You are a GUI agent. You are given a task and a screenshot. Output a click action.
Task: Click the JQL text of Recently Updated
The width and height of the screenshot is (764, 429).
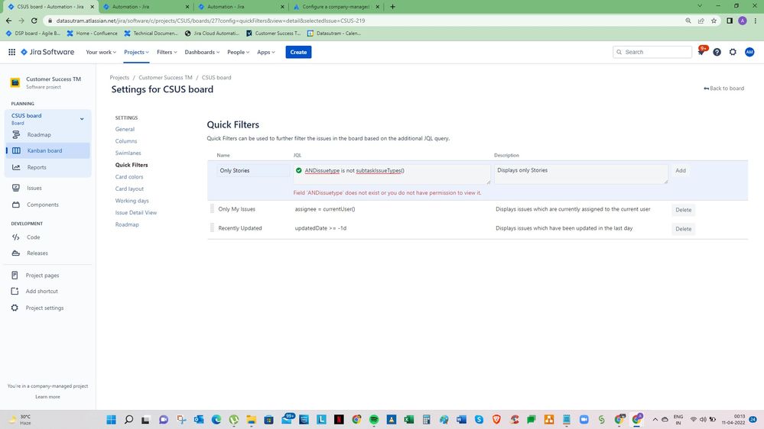320,228
